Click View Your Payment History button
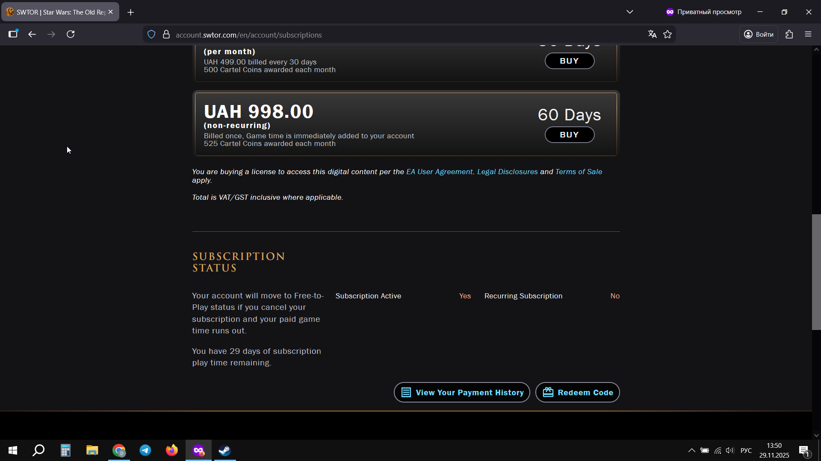Viewport: 821px width, 461px height. coord(462,392)
